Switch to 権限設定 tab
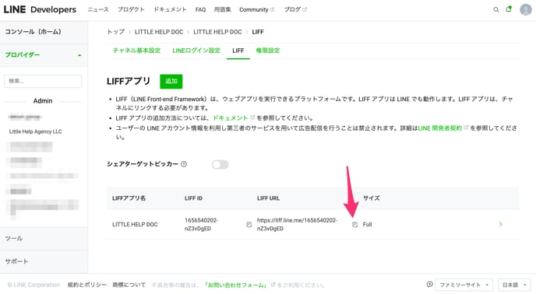The height and width of the screenshot is (294, 536). tap(268, 51)
